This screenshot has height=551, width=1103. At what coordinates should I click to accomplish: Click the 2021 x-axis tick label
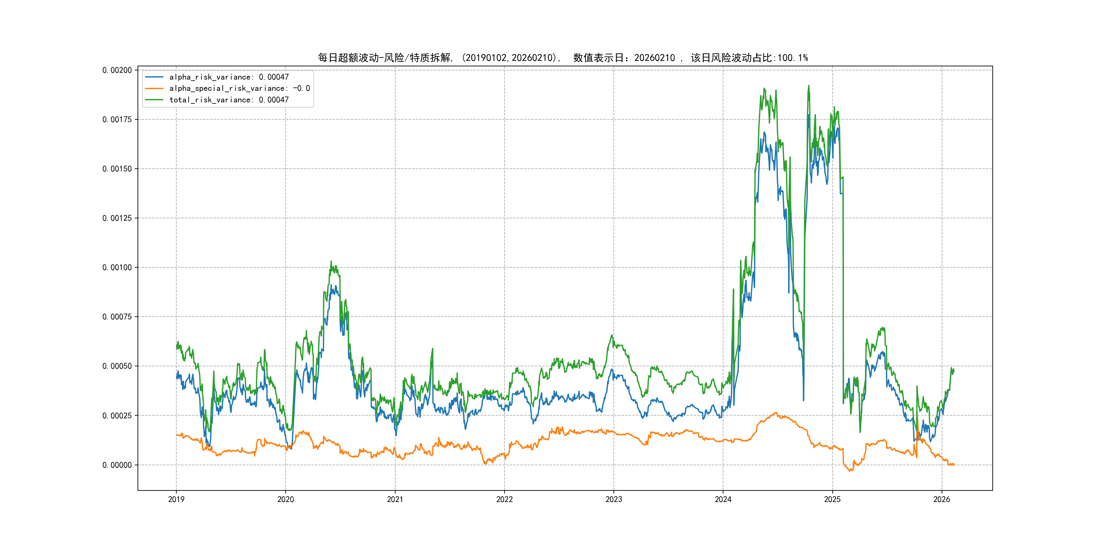pyautogui.click(x=395, y=499)
